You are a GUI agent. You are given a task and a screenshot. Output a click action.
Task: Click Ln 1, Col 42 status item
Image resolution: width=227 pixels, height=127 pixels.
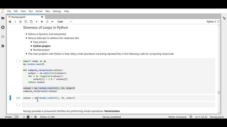[x=201, y=117]
